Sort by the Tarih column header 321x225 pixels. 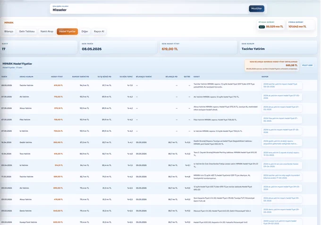click(4, 77)
